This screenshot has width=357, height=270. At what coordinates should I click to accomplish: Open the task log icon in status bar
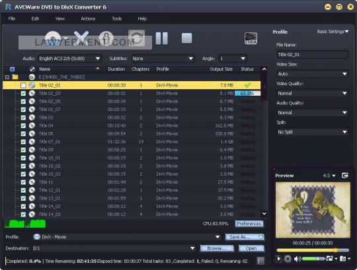pyautogui.click(x=260, y=261)
